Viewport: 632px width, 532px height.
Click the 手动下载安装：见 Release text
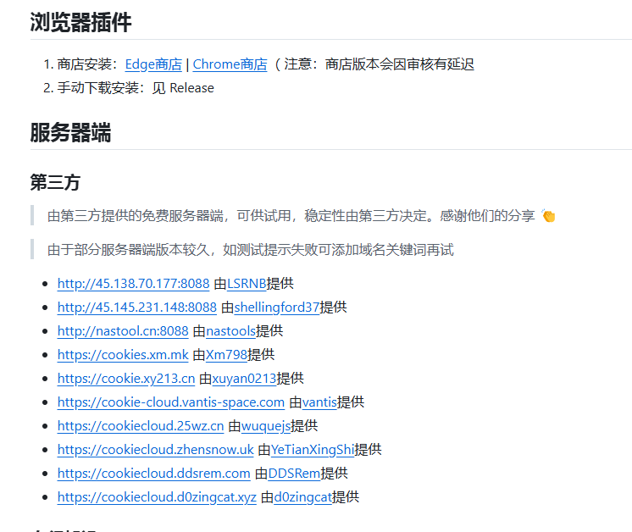tap(136, 88)
